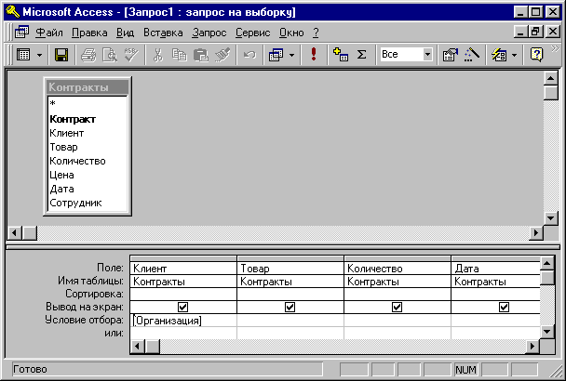This screenshot has height=381, width=566.
Task: Save the query with the floppy disk icon
Action: point(61,55)
